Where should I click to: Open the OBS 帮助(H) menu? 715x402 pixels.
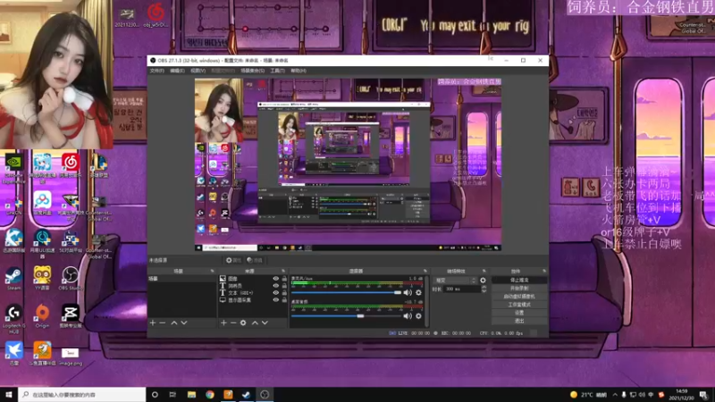[x=299, y=71]
